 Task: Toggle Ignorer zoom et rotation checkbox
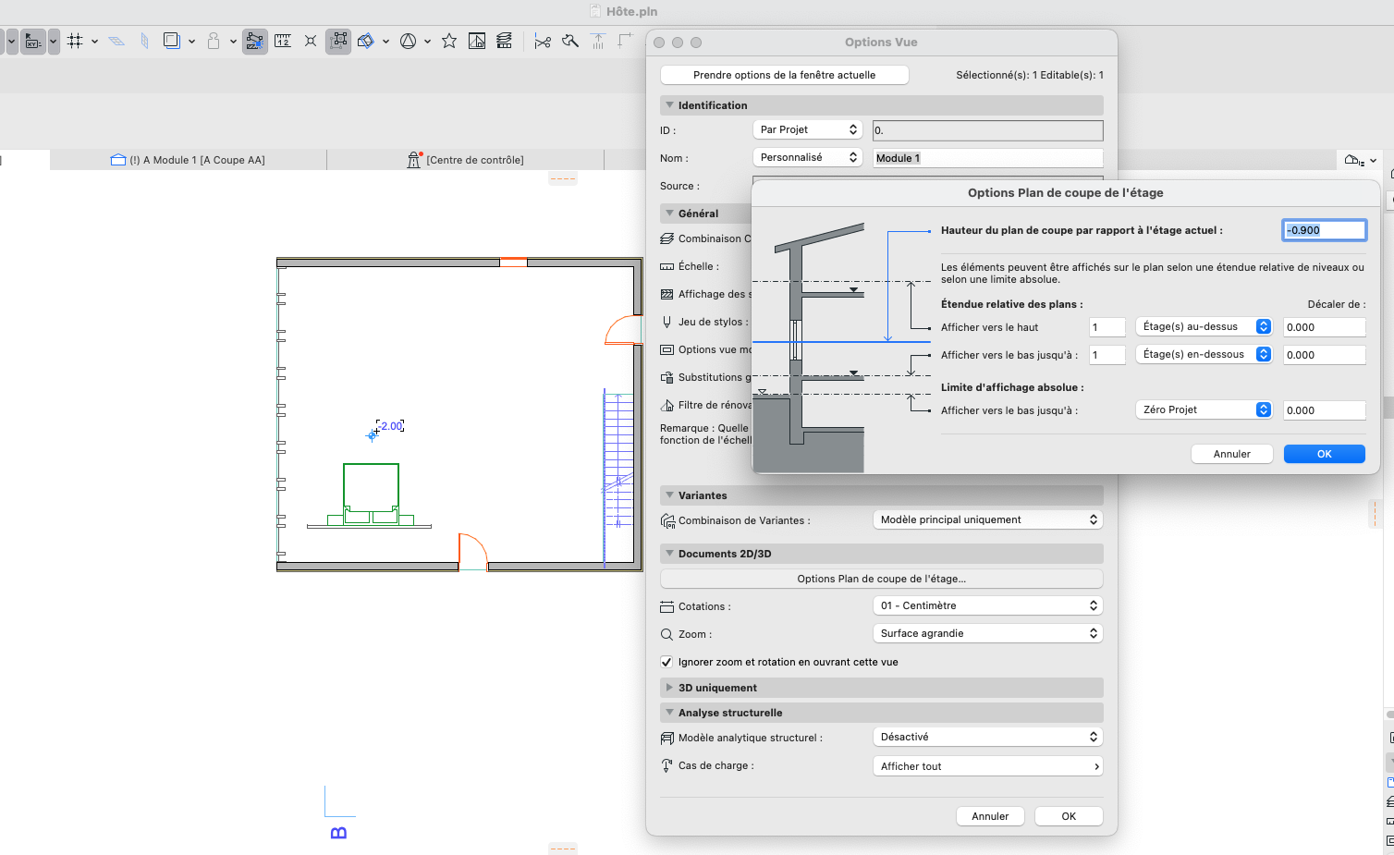click(x=666, y=662)
